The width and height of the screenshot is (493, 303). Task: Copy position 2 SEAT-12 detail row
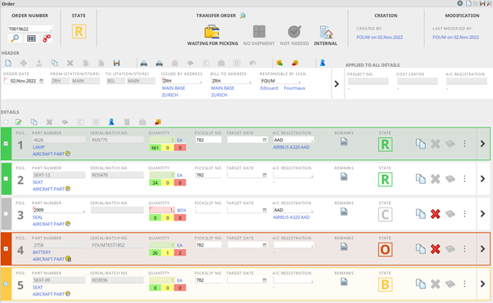coord(421,179)
